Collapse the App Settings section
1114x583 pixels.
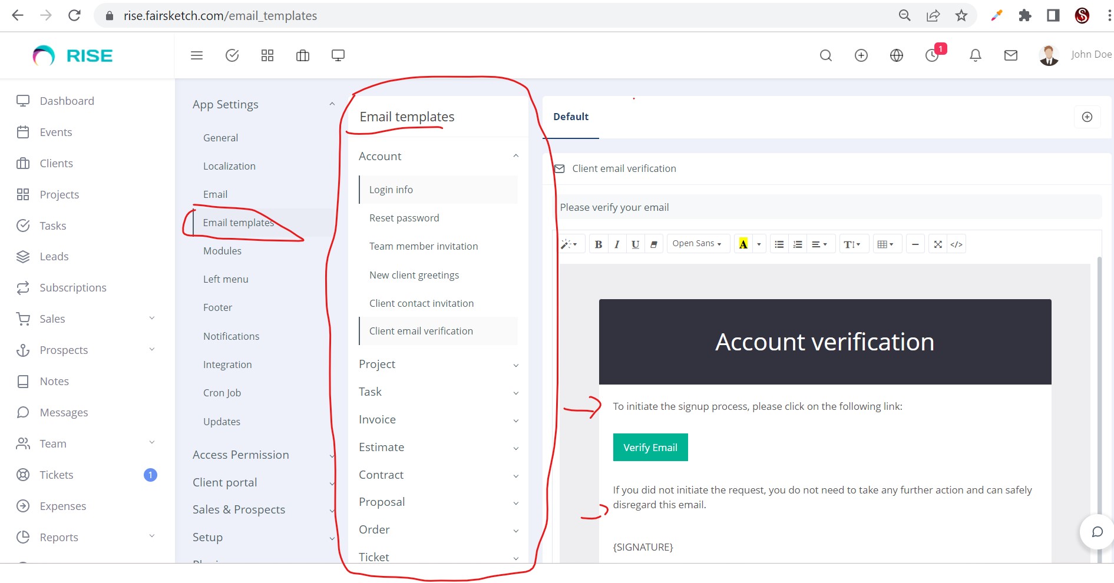coord(263,104)
